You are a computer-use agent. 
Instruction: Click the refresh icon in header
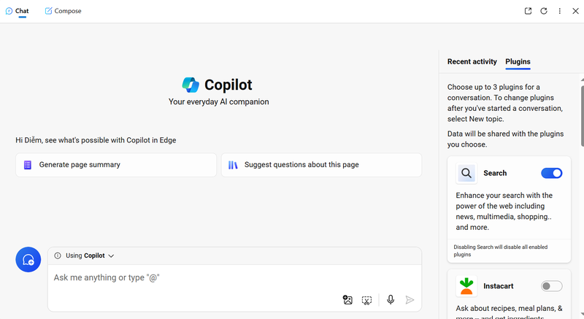(x=544, y=11)
